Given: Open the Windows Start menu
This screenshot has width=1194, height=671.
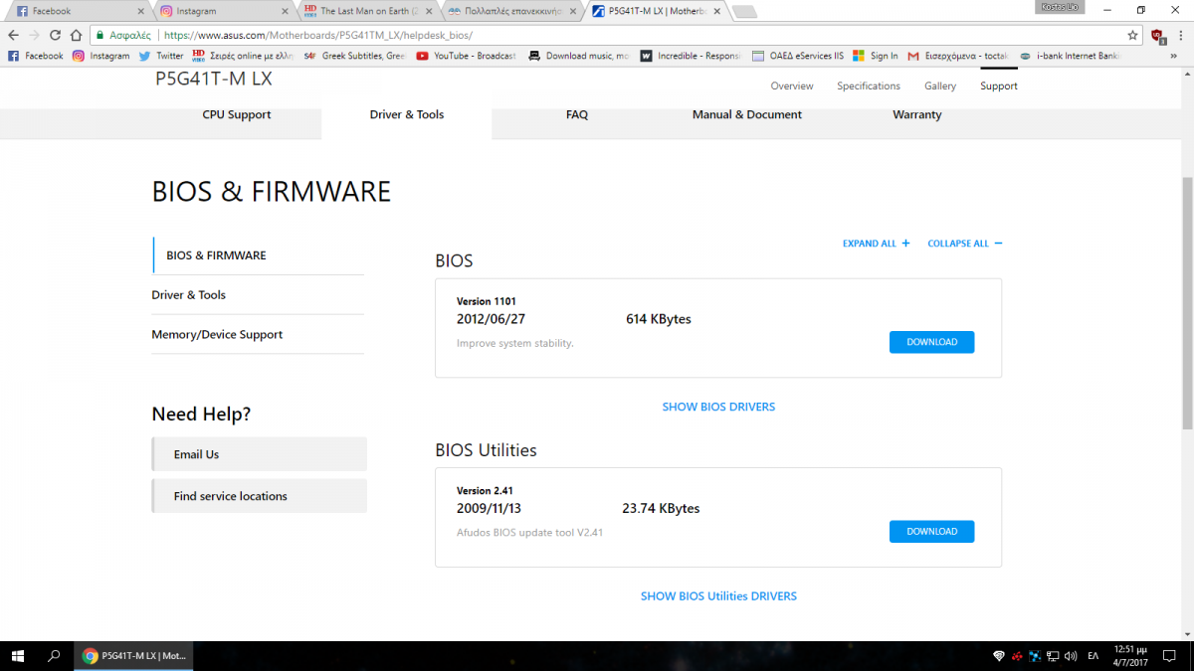Looking at the screenshot, I should (18, 656).
